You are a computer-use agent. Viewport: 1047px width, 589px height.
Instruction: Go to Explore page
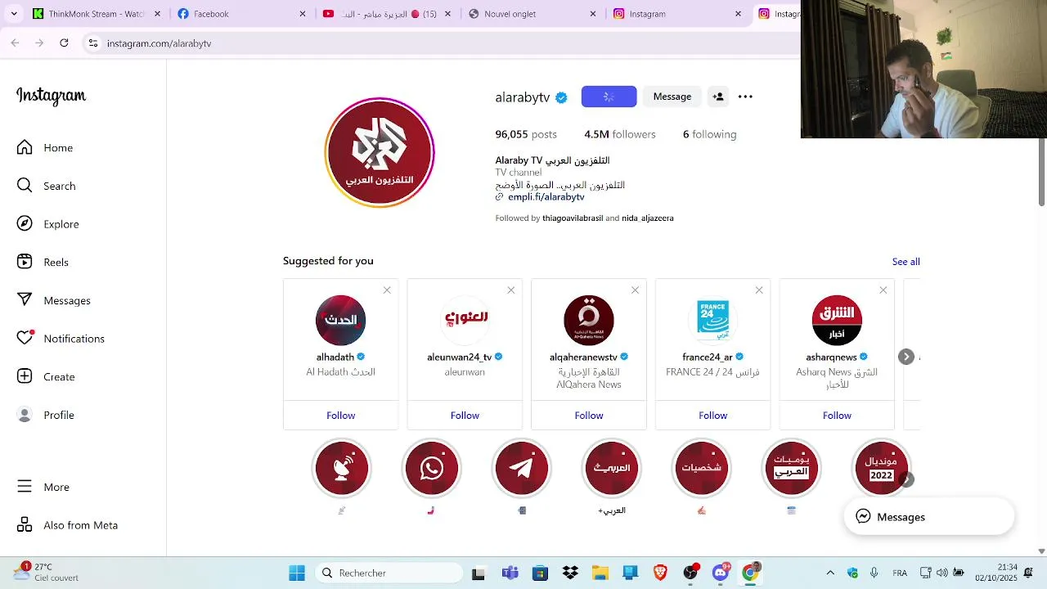pyautogui.click(x=48, y=224)
